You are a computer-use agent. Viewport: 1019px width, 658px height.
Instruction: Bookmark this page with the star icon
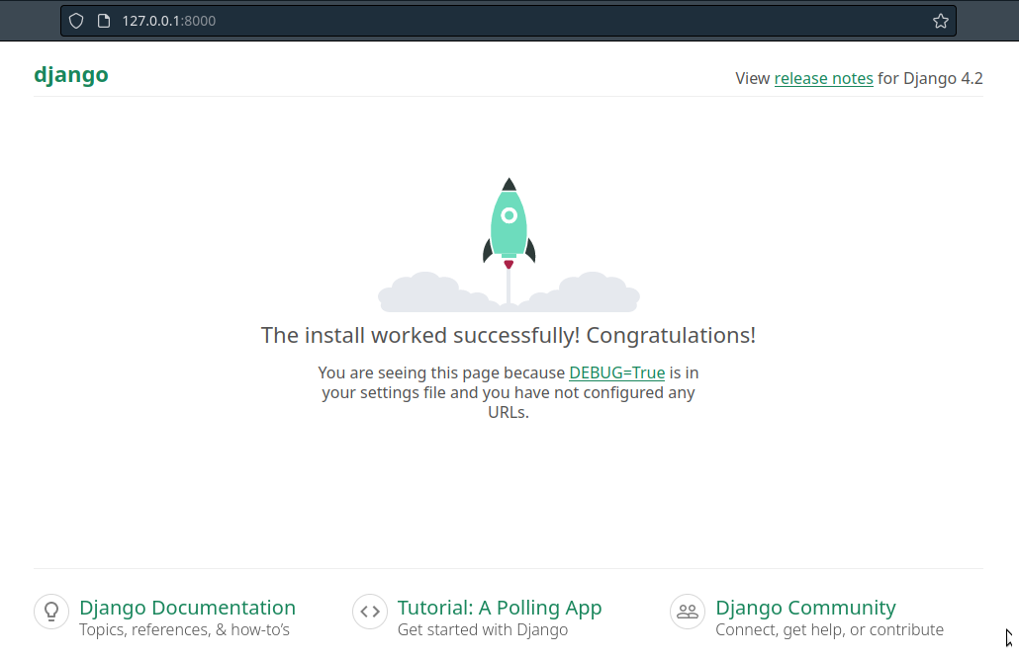[x=941, y=21]
